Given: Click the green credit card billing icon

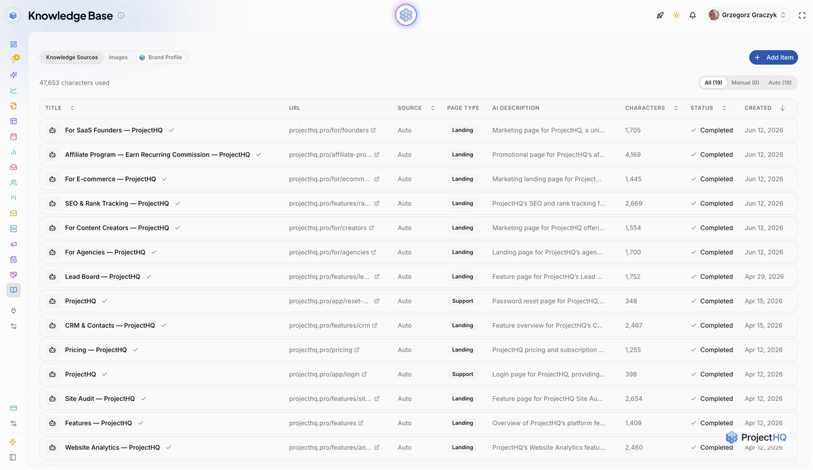Looking at the screenshot, I should (14, 408).
